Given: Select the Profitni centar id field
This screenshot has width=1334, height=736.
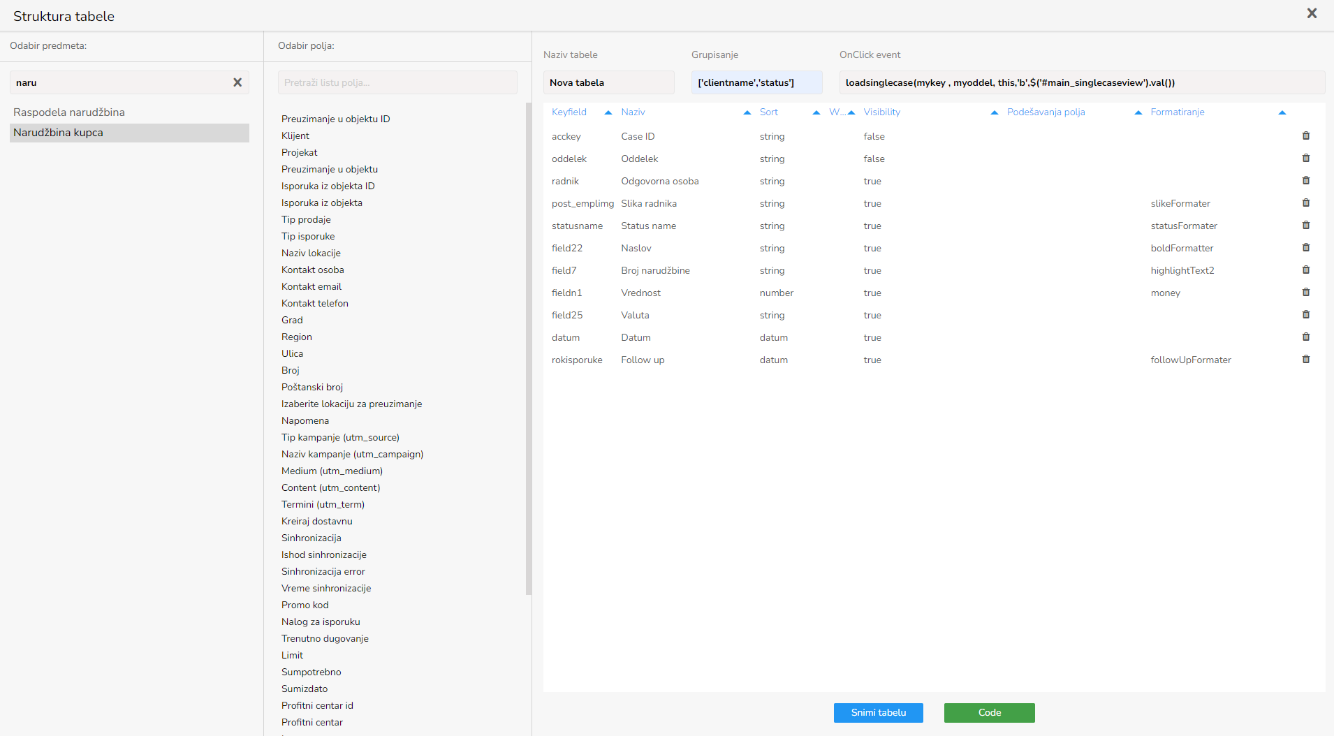Looking at the screenshot, I should 317,706.
